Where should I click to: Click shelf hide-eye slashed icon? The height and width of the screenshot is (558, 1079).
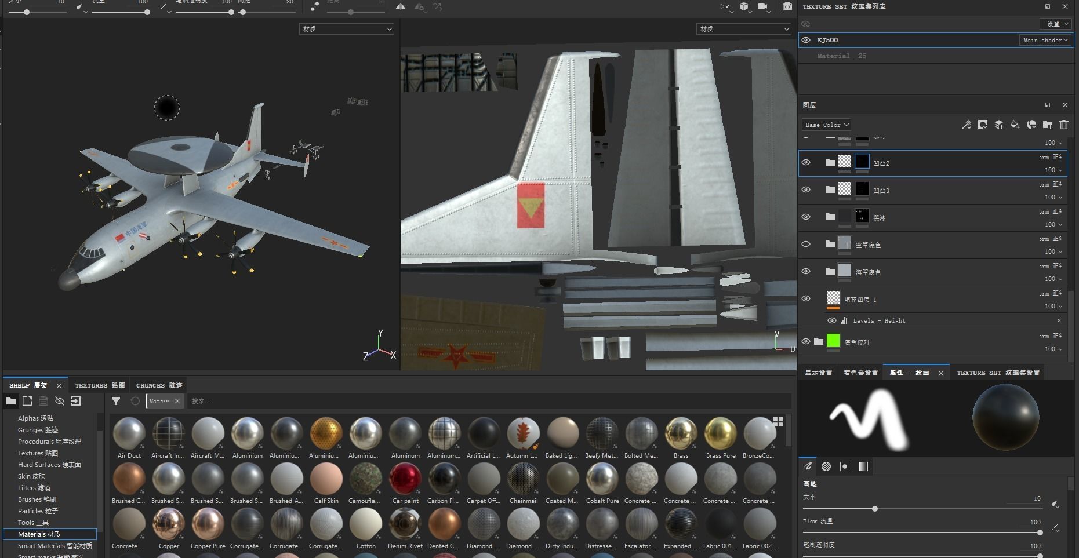(60, 401)
